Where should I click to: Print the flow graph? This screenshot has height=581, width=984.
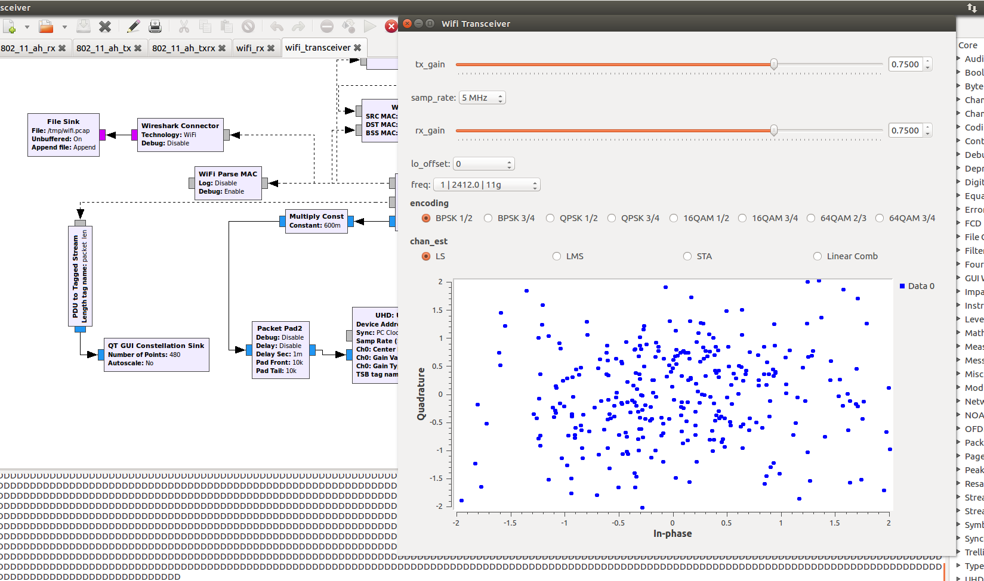155,26
